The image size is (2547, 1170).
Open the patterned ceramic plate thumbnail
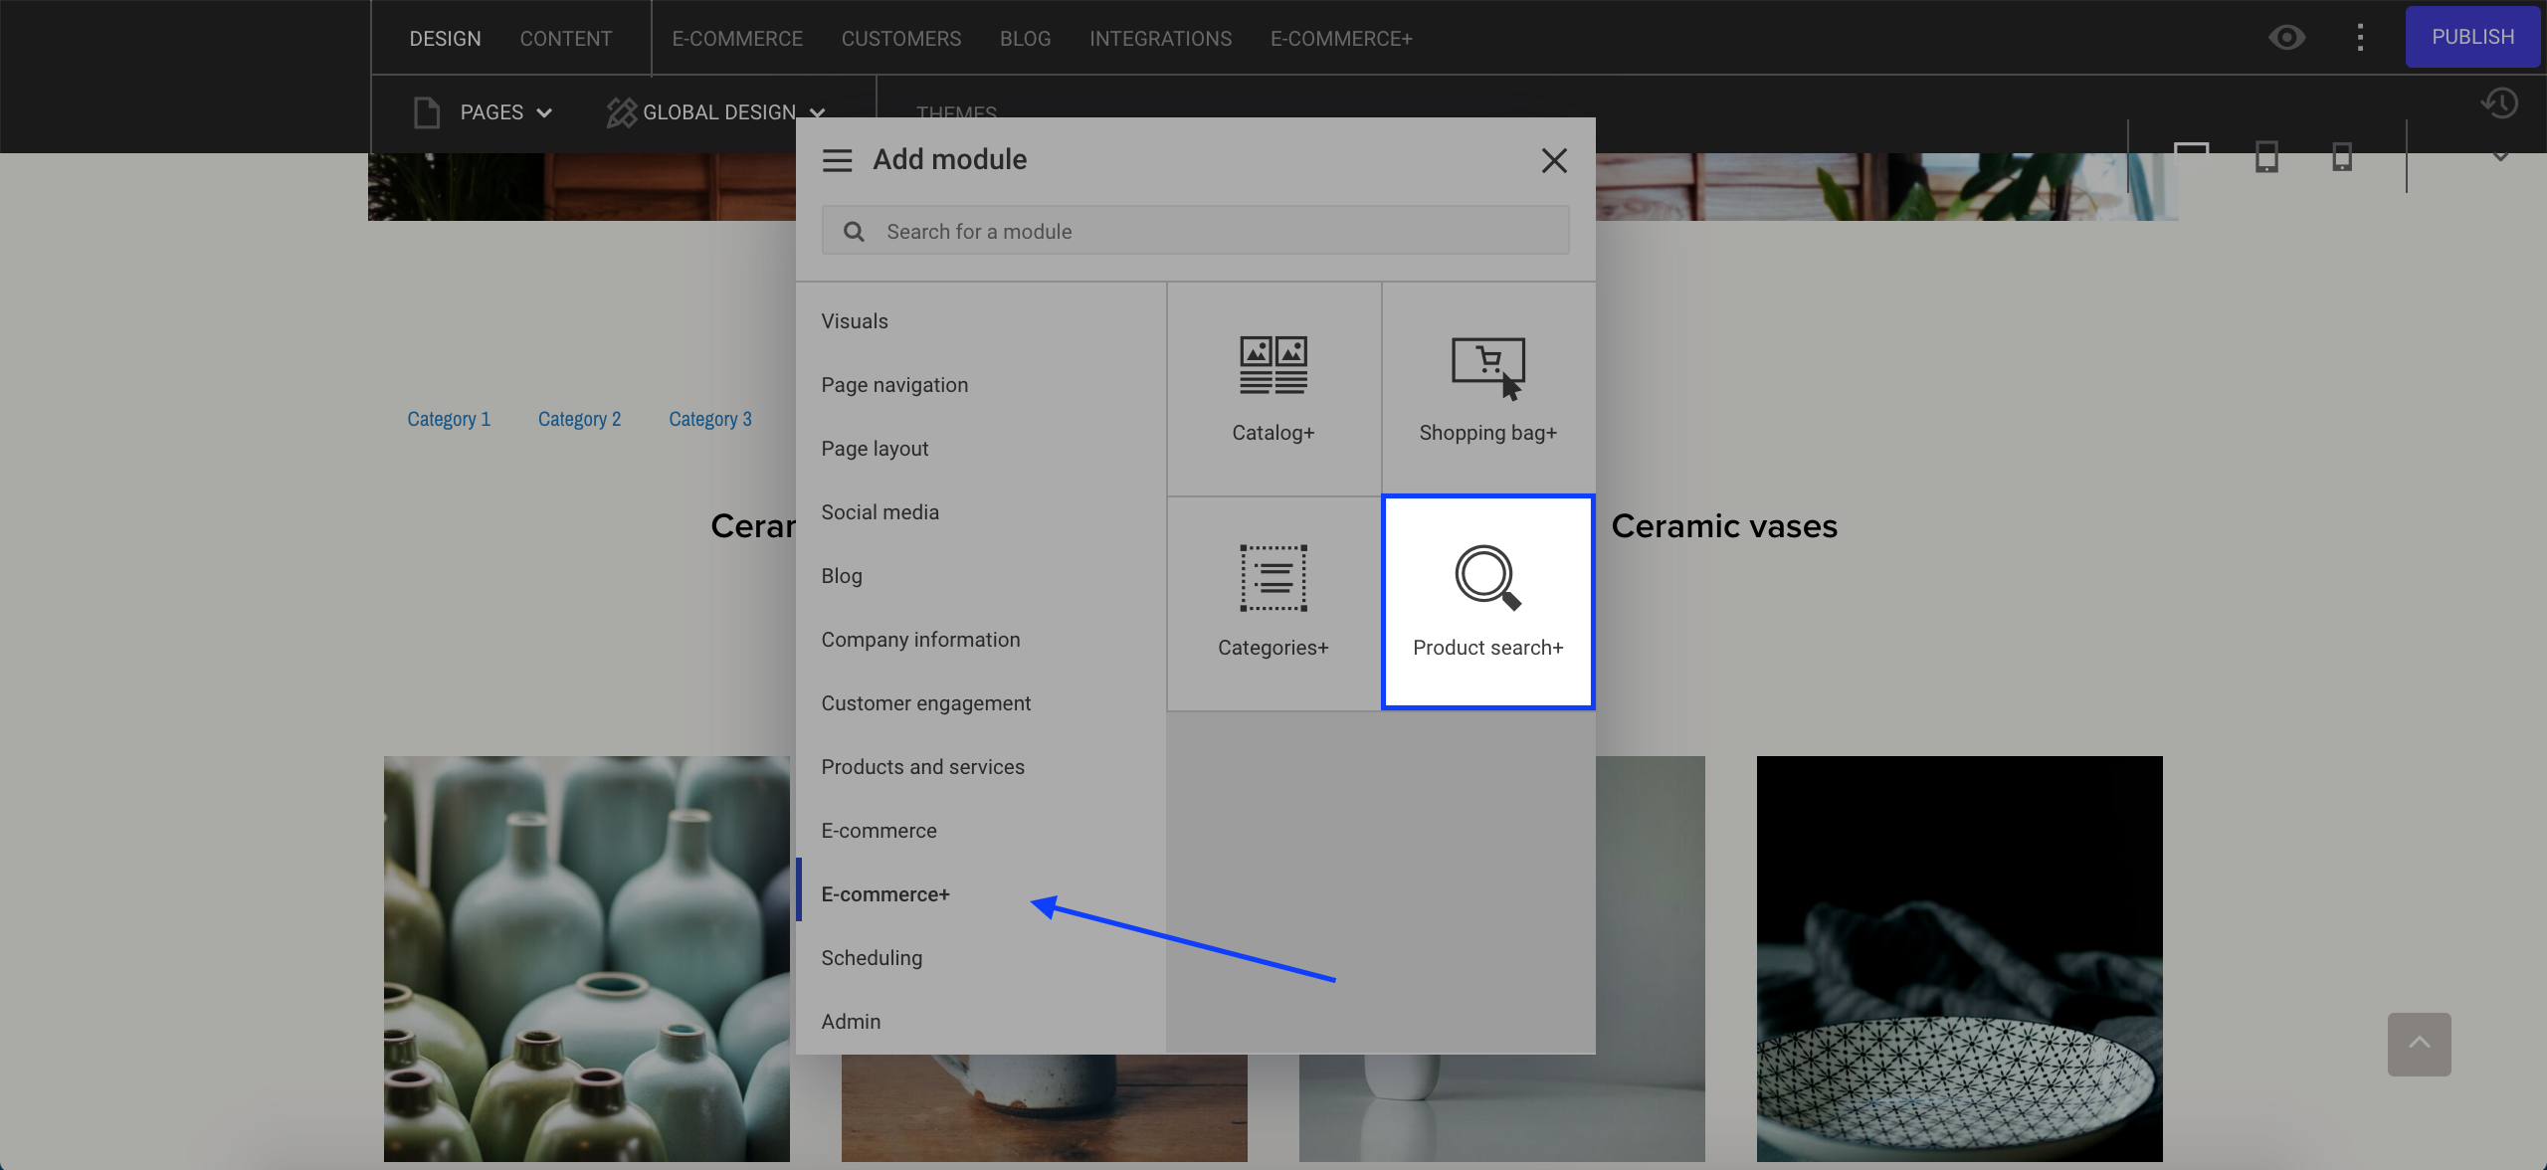tap(1959, 958)
